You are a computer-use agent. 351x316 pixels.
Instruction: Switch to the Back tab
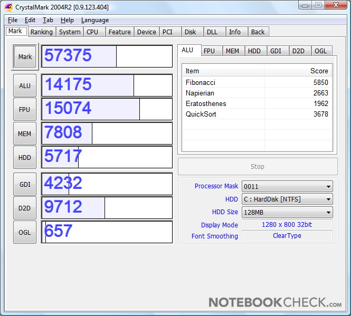click(258, 32)
